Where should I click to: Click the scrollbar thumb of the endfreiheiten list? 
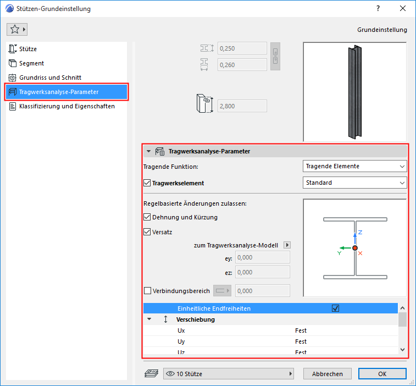(402, 319)
